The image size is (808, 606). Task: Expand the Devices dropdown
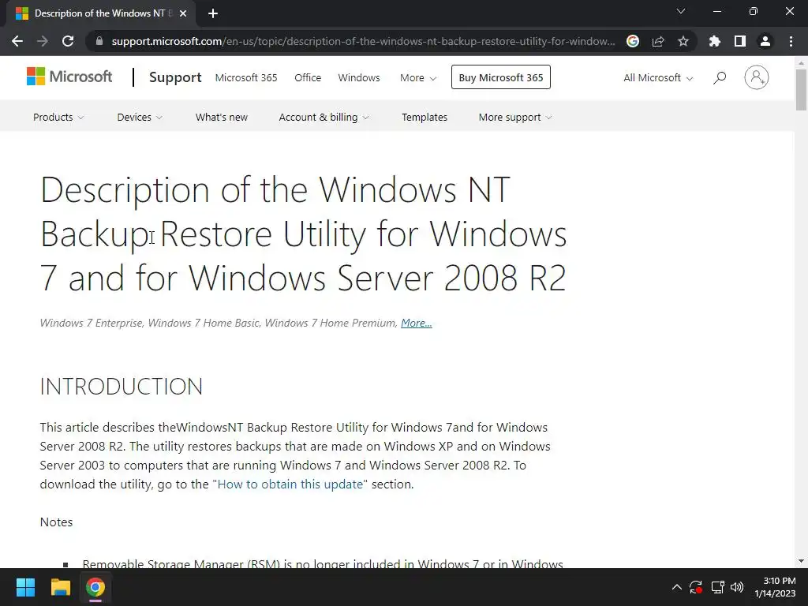click(x=140, y=118)
